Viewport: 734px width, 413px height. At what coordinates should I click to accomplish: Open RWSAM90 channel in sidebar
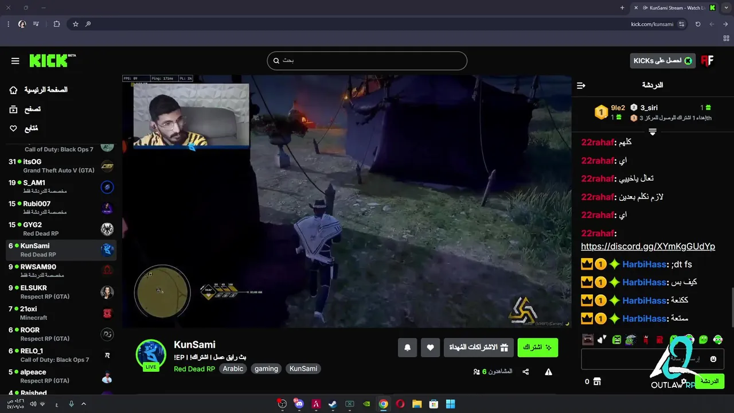click(x=61, y=271)
